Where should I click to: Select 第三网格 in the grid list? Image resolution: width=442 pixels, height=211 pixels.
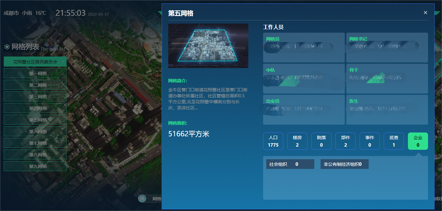[35, 97]
